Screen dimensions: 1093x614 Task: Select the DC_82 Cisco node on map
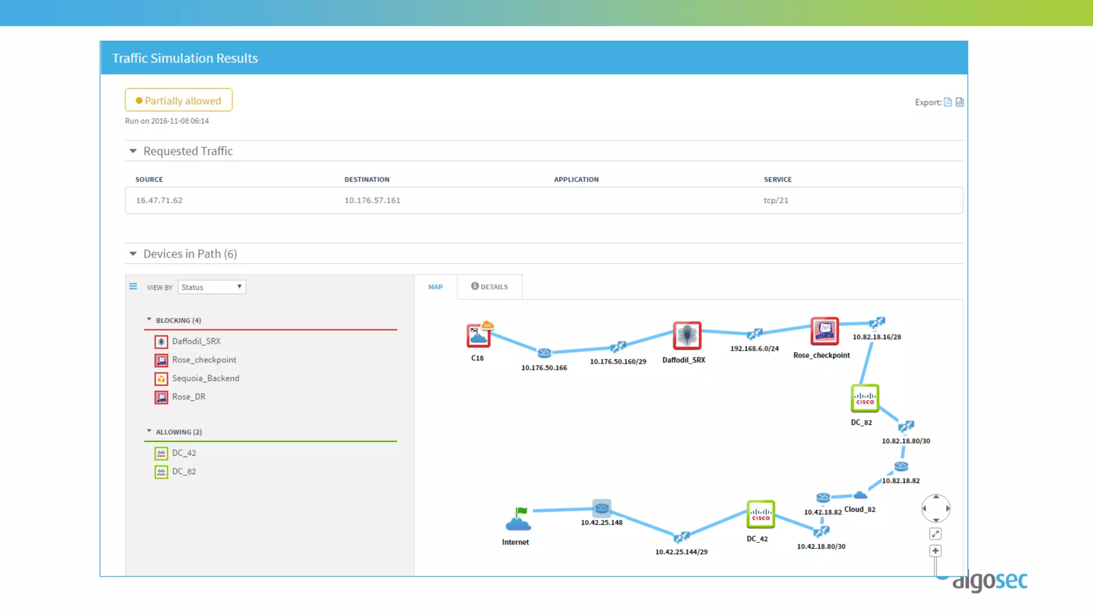pyautogui.click(x=865, y=398)
